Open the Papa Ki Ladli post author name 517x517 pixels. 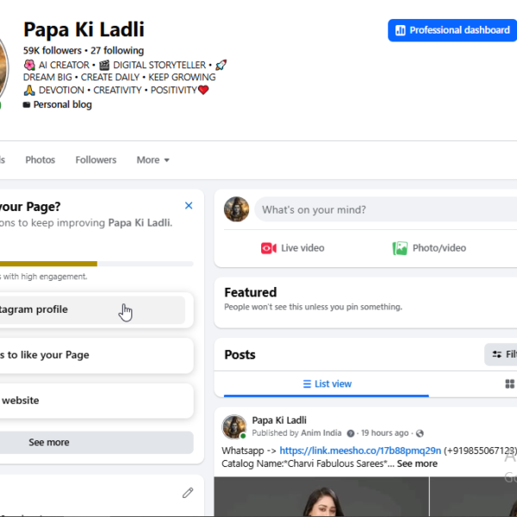(x=279, y=420)
